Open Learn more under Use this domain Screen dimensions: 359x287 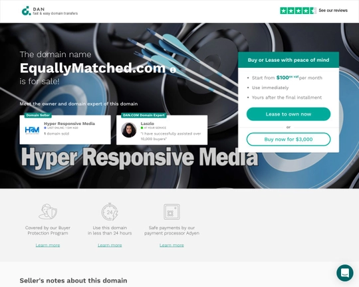click(x=110, y=245)
